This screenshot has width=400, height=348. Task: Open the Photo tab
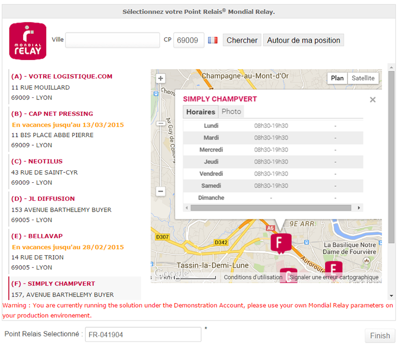point(231,111)
